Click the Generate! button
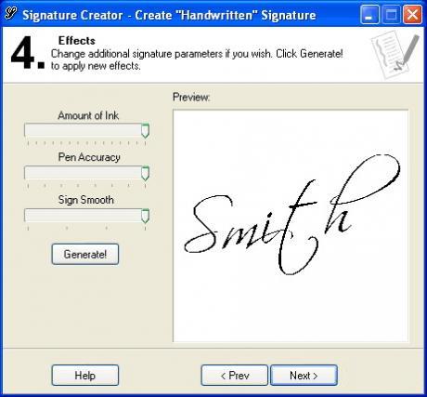The height and width of the screenshot is (397, 427). [85, 254]
